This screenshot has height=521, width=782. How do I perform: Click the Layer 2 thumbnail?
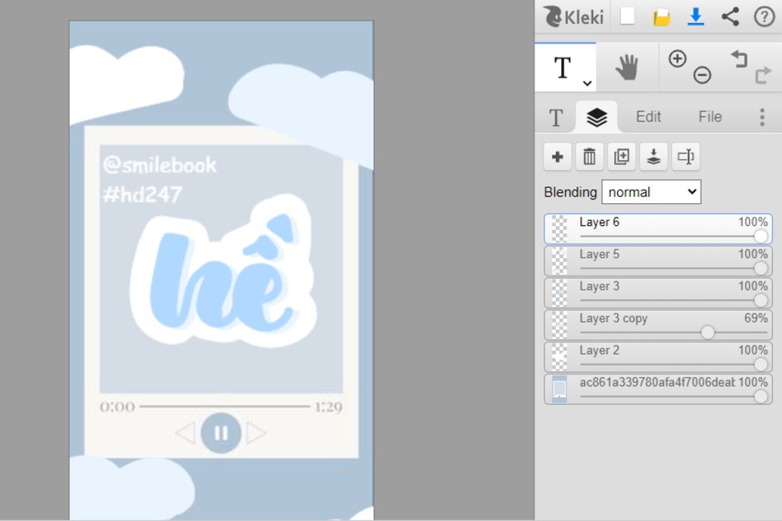coord(559,357)
